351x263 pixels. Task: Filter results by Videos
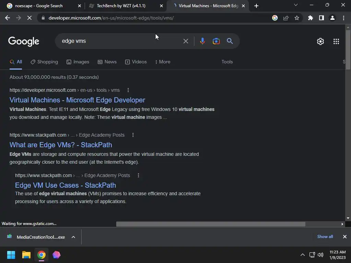[136, 62]
